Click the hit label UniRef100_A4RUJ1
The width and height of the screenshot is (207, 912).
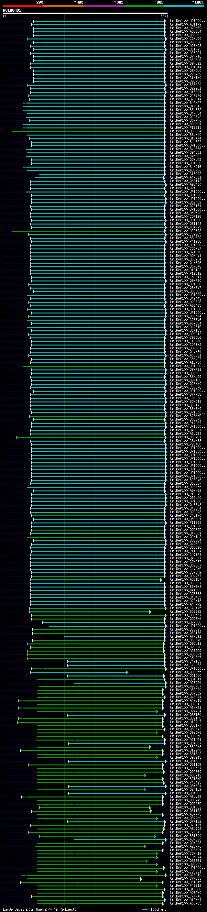[x=186, y=177]
